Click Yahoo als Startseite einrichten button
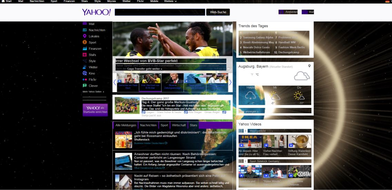392x190 pixels. point(95,110)
